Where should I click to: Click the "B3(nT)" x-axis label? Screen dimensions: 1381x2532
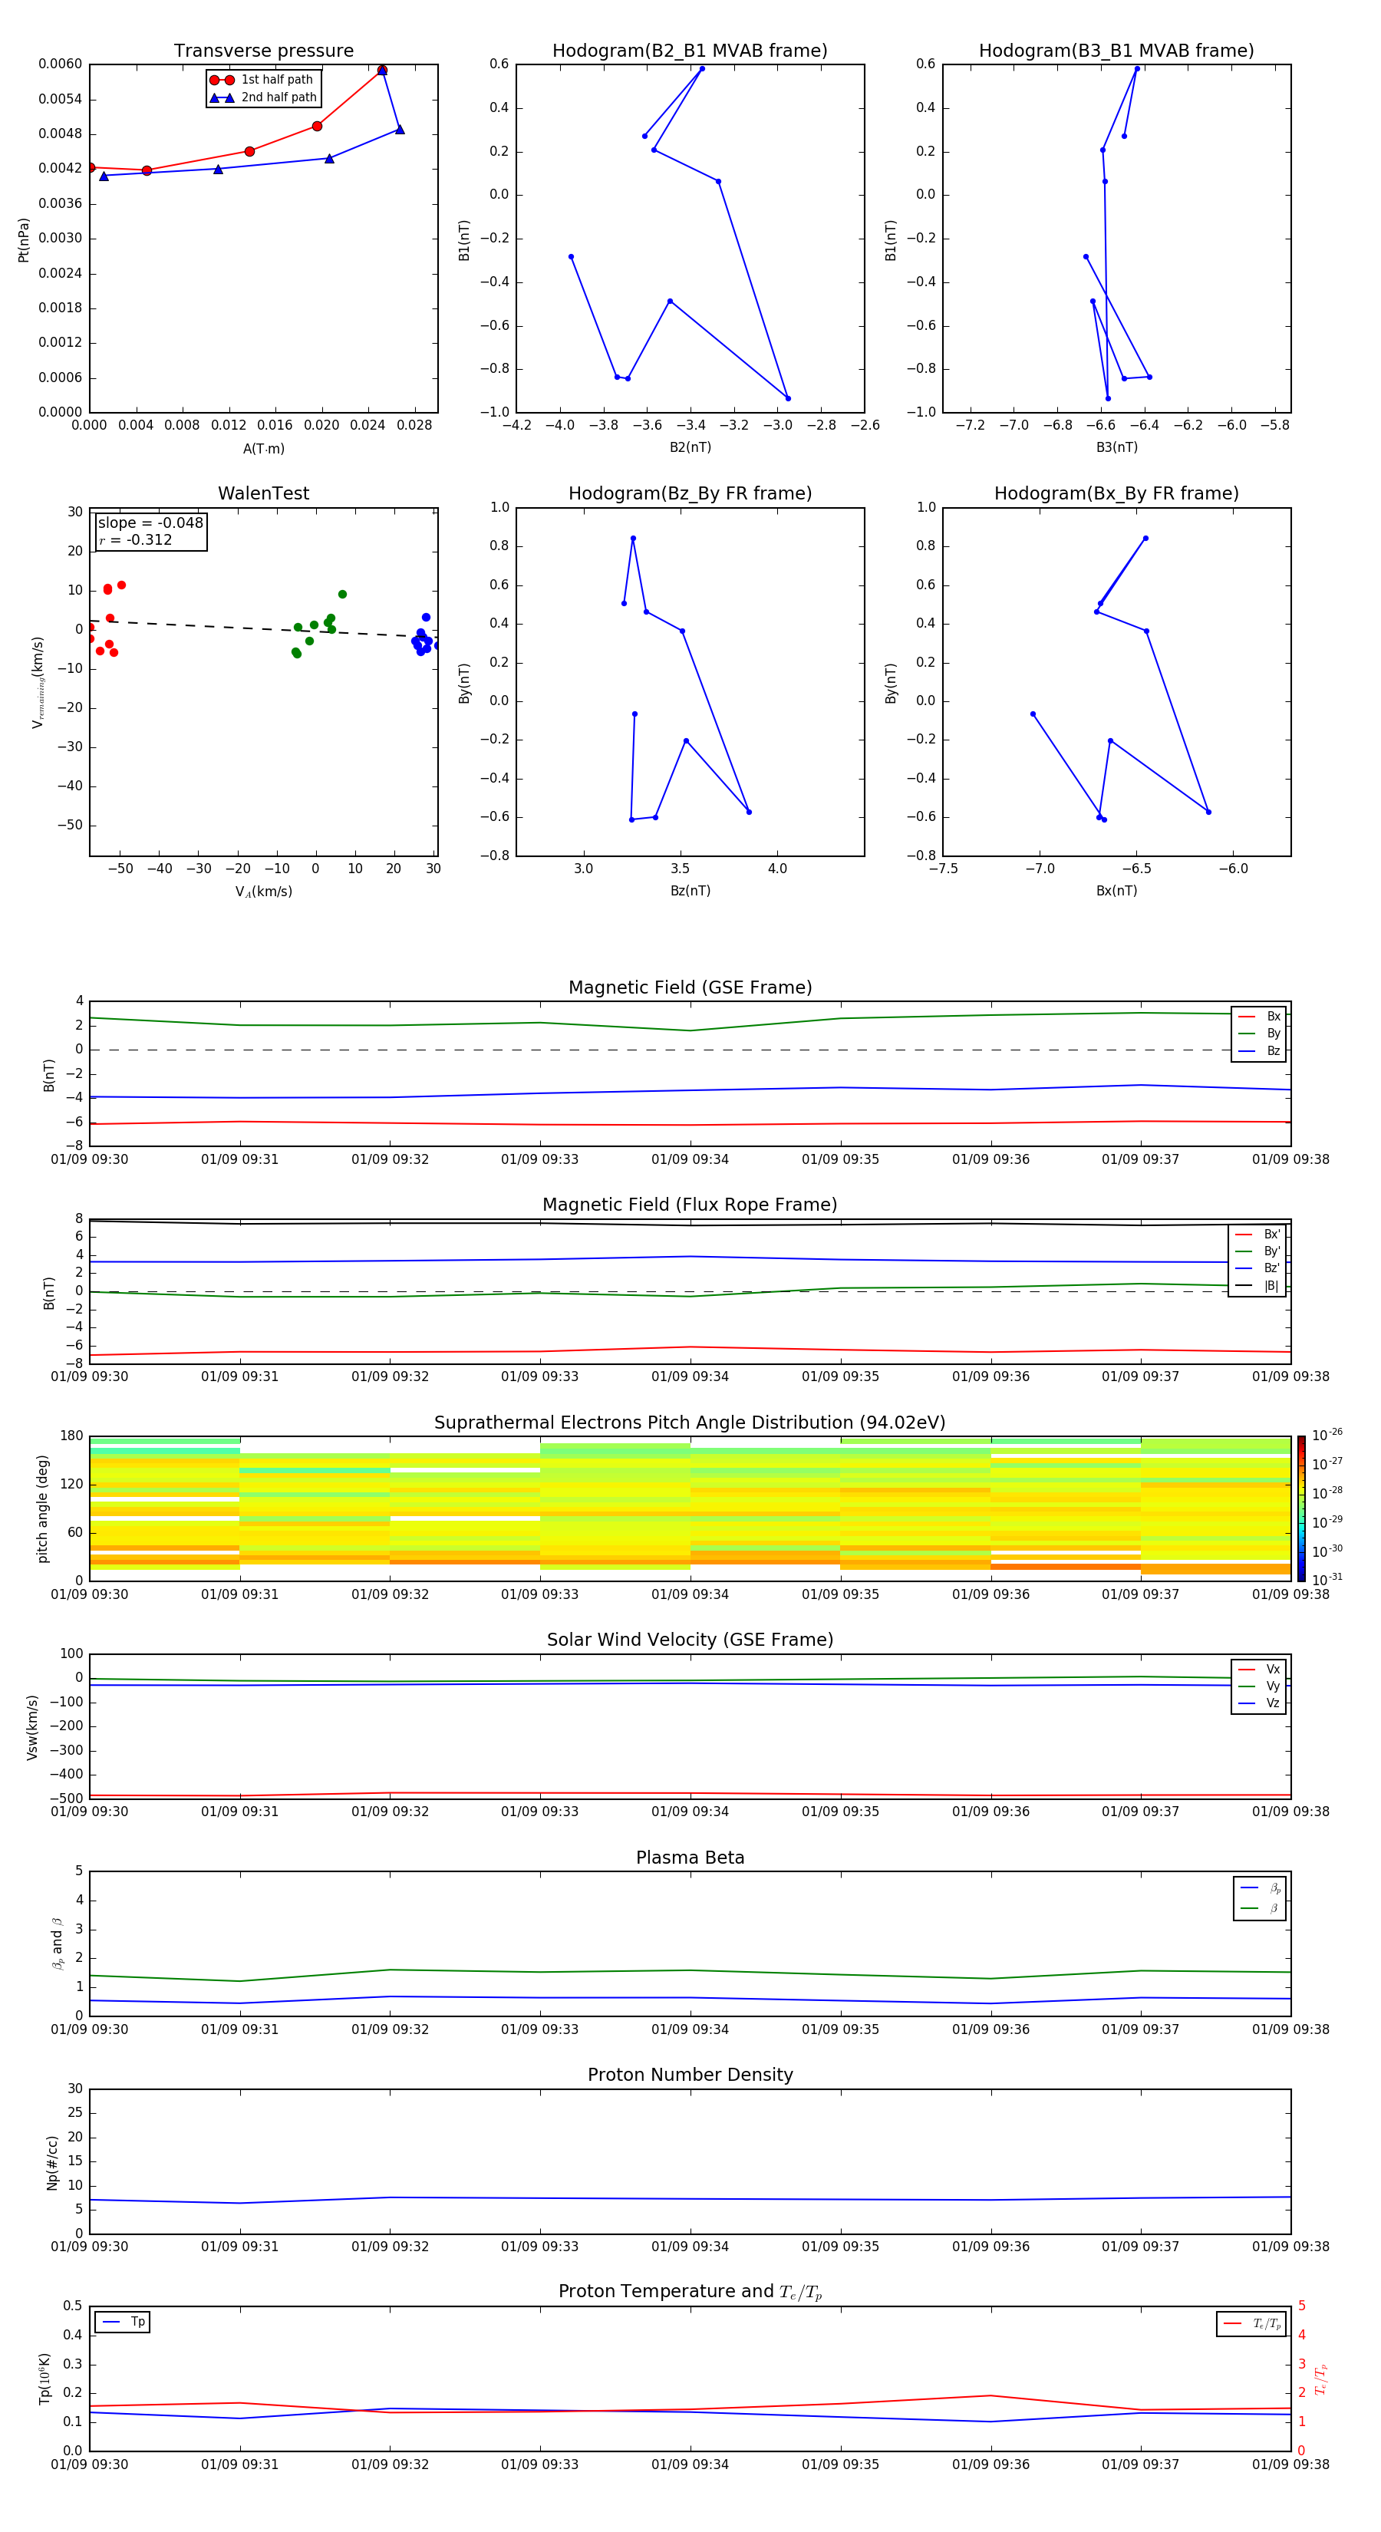tap(1116, 447)
